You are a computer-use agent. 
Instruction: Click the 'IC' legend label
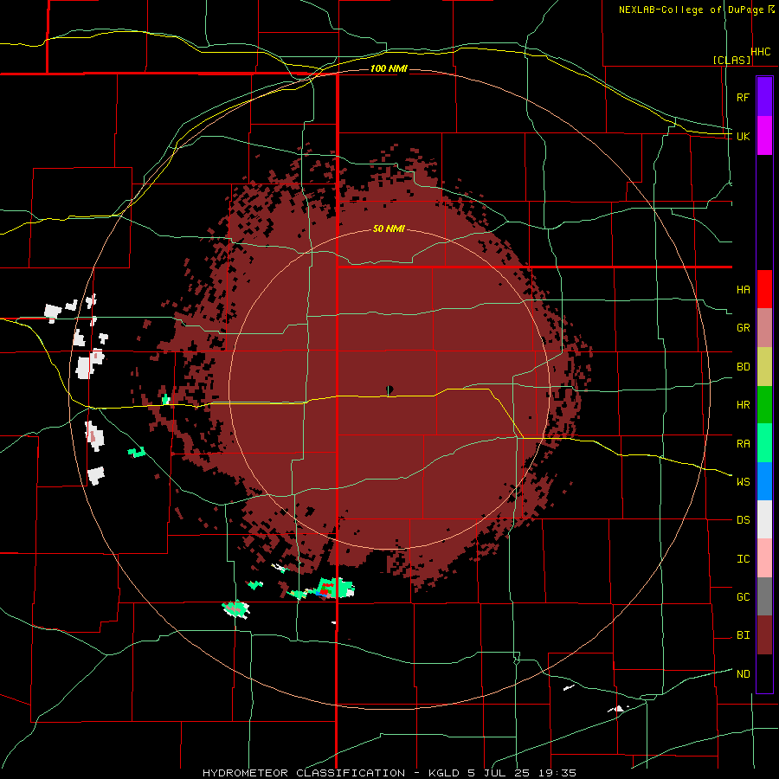coord(744,559)
